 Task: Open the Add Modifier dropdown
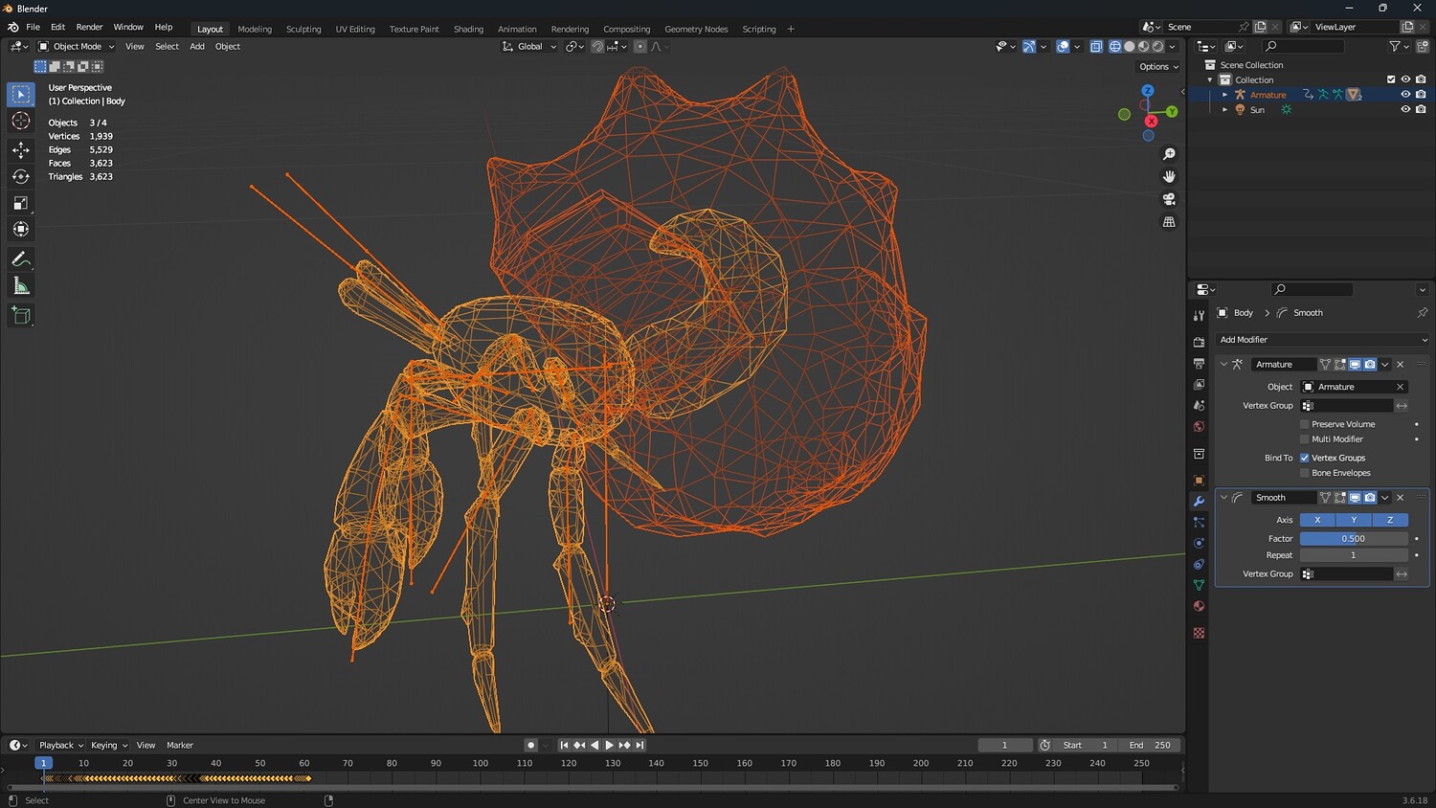click(x=1322, y=340)
